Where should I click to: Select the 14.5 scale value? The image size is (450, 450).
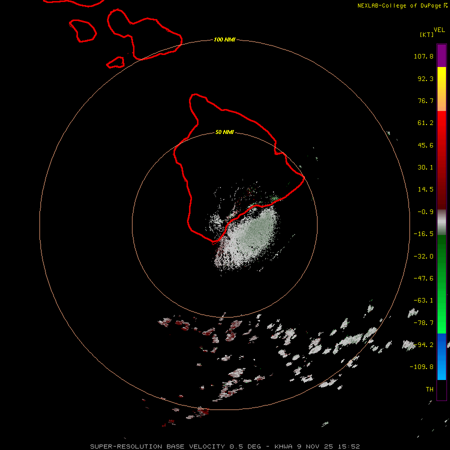[x=425, y=189]
